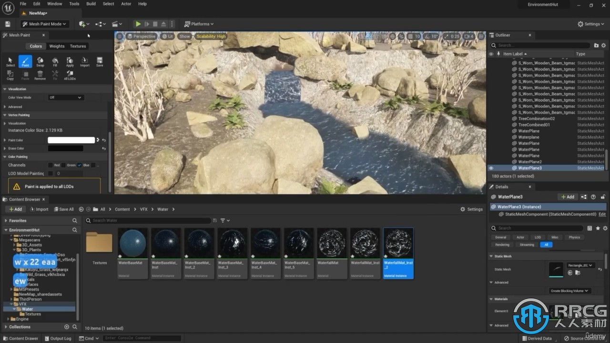Open Color View Mode dropdown
The width and height of the screenshot is (610, 343).
[66, 97]
